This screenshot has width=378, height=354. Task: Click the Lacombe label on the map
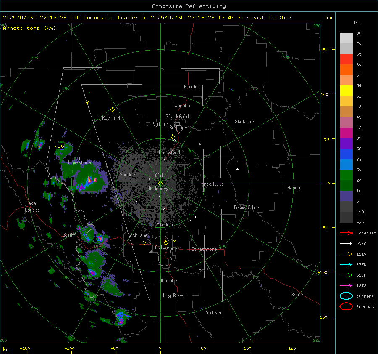click(x=181, y=106)
